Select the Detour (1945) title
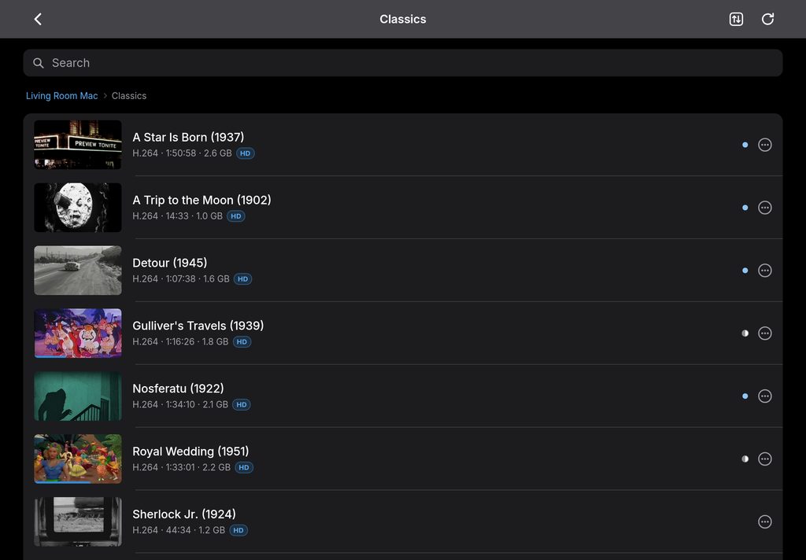The height and width of the screenshot is (560, 806). (x=170, y=263)
